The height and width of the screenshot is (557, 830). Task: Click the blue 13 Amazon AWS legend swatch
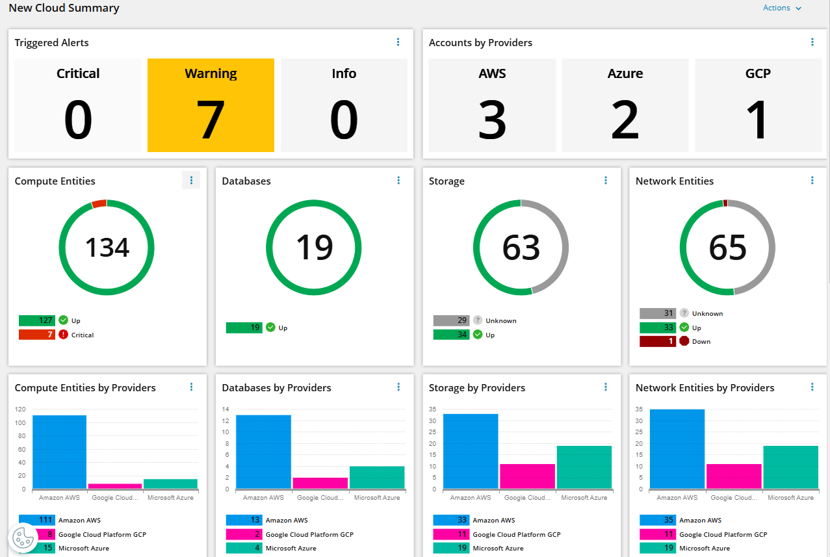(x=244, y=520)
